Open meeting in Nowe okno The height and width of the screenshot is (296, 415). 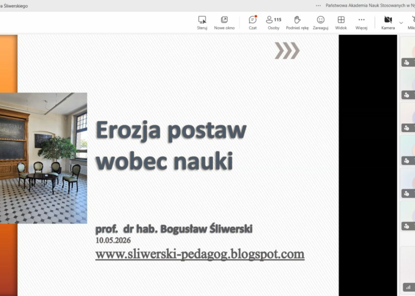(224, 22)
